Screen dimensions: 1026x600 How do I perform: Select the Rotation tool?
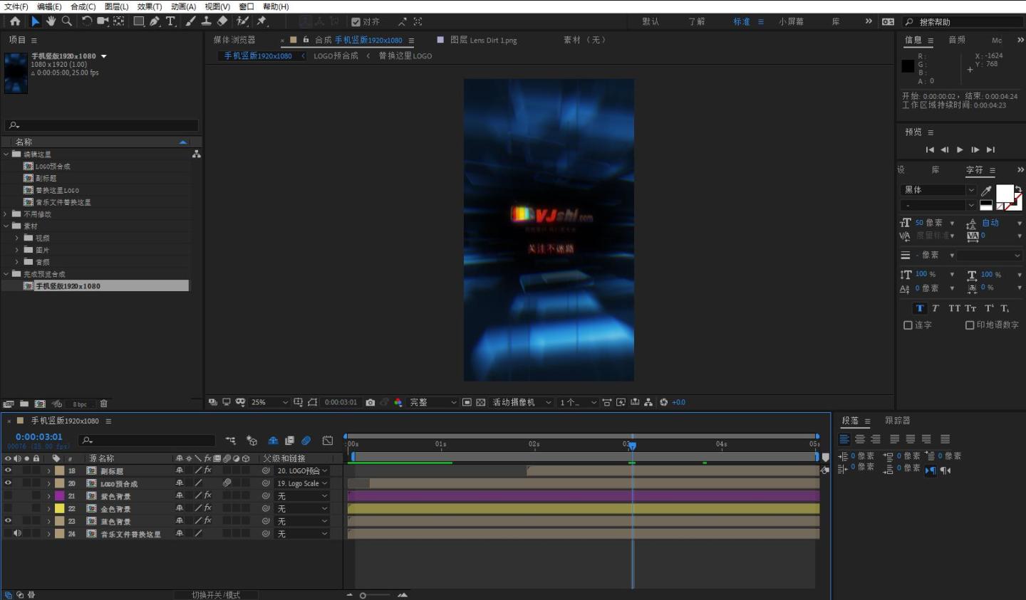[x=87, y=21]
